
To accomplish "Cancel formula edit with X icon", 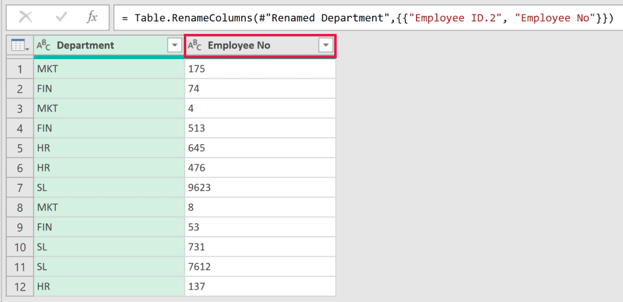I will 26,18.
